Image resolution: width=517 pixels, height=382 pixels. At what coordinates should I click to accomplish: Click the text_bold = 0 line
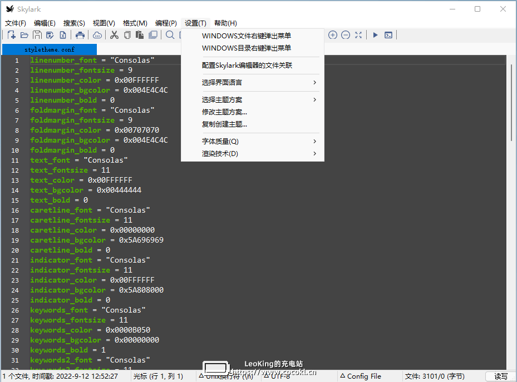coord(59,200)
